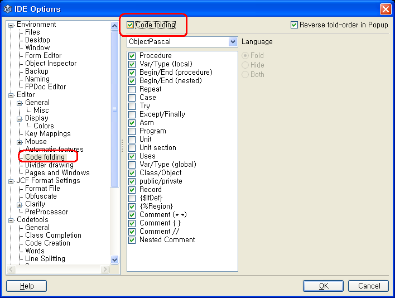Image resolution: width=395 pixels, height=298 pixels.
Task: Select Files in the options tree
Action: click(x=32, y=32)
